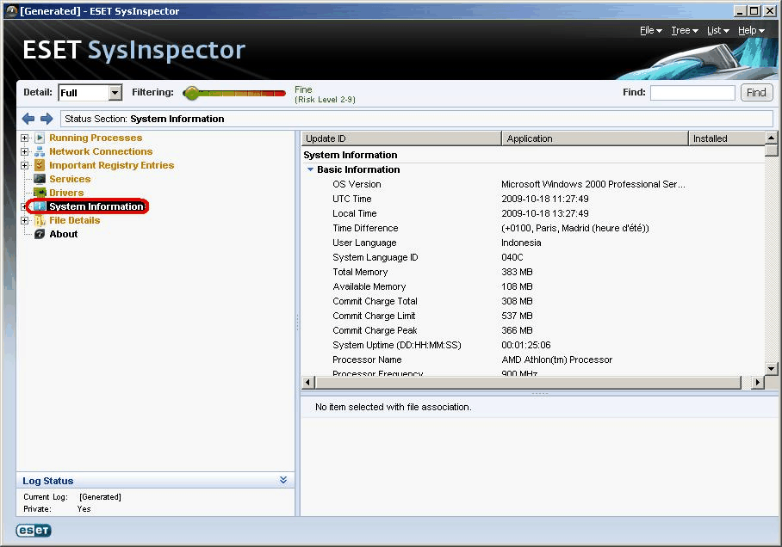Click the Network Connections icon

pyautogui.click(x=40, y=151)
